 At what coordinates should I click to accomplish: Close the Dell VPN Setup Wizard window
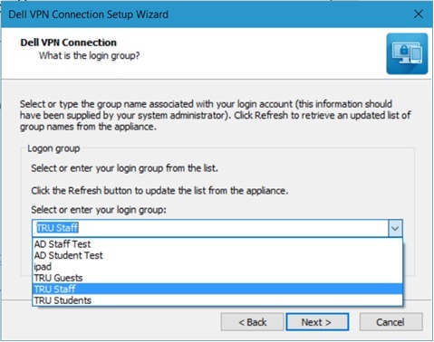[419, 14]
